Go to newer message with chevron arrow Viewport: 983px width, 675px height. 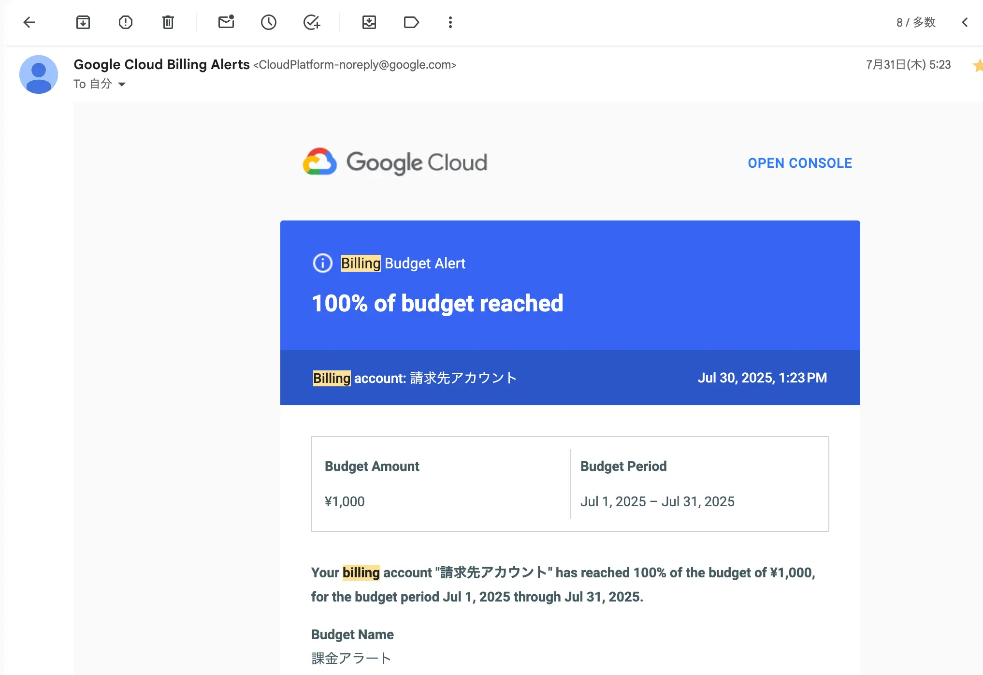coord(965,22)
